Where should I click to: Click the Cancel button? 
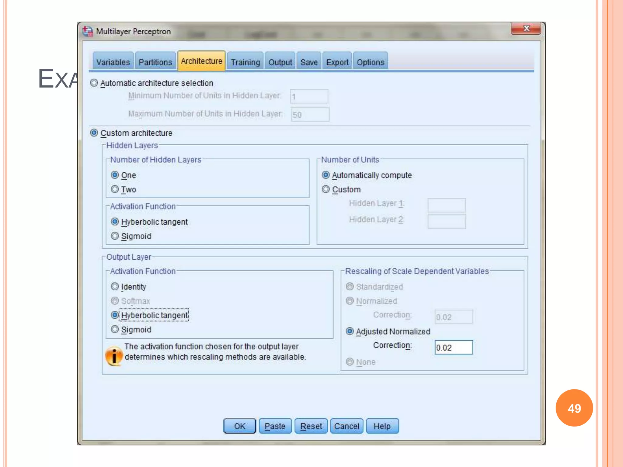(347, 426)
